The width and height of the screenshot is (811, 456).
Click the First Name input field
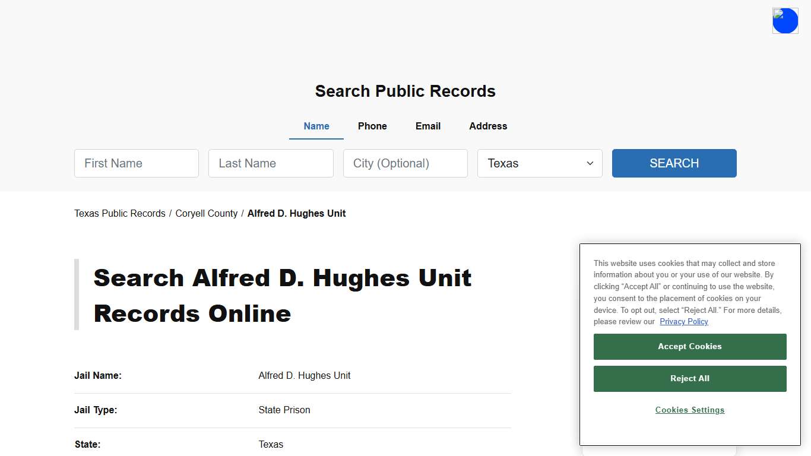click(136, 163)
